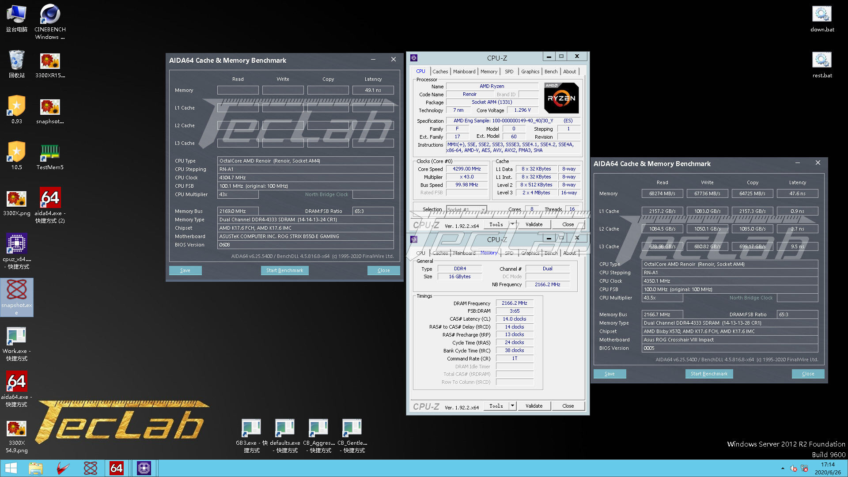Switch to SPD tab in upper CPU-Z

point(509,72)
